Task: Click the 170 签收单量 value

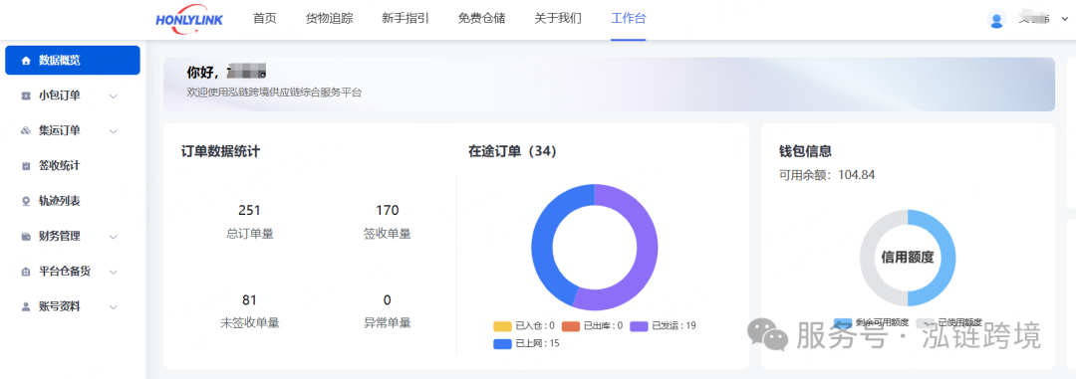Action: (387, 211)
